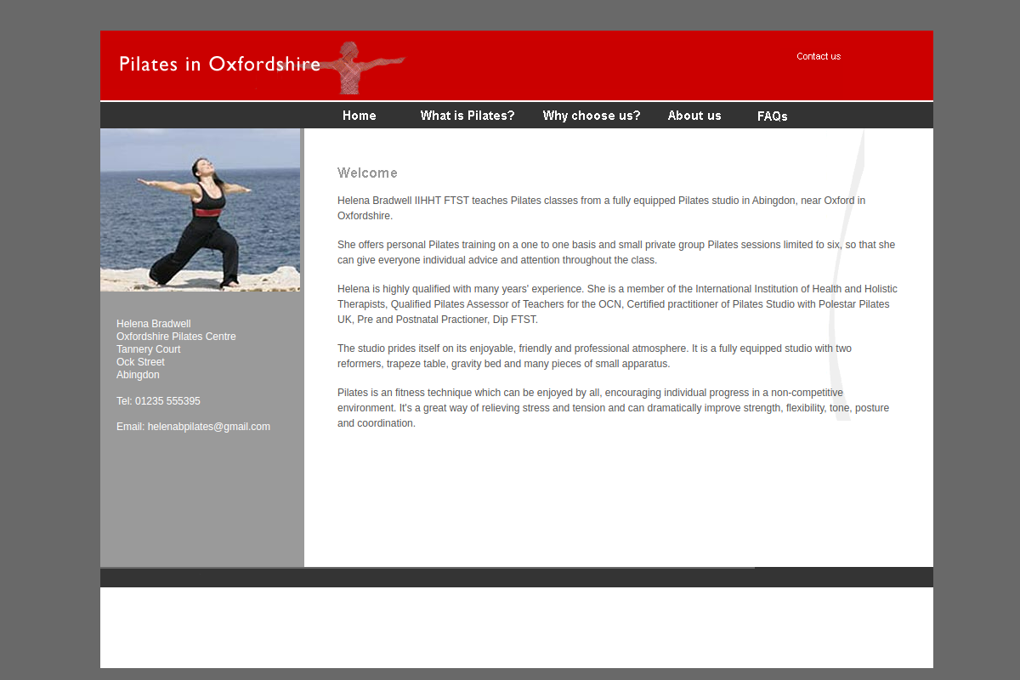This screenshot has width=1020, height=680.
Task: Open the What is Pilates? page
Action: coord(467,116)
